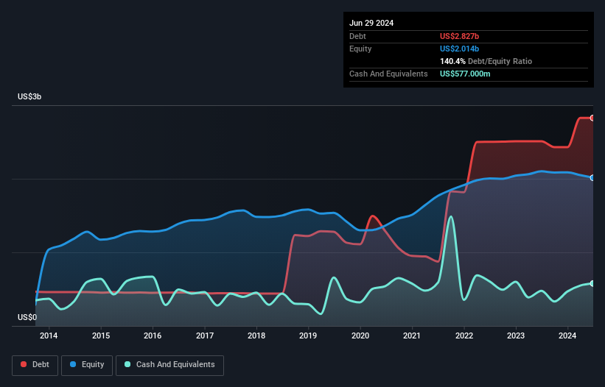
Task: Click the red Debt endpoint marker
Action: (x=592, y=118)
